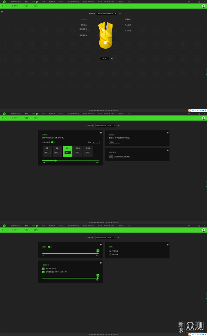This screenshot has width=207, height=336.
Task: Click profile three-dots menu in Performance window
Action: click(118, 126)
